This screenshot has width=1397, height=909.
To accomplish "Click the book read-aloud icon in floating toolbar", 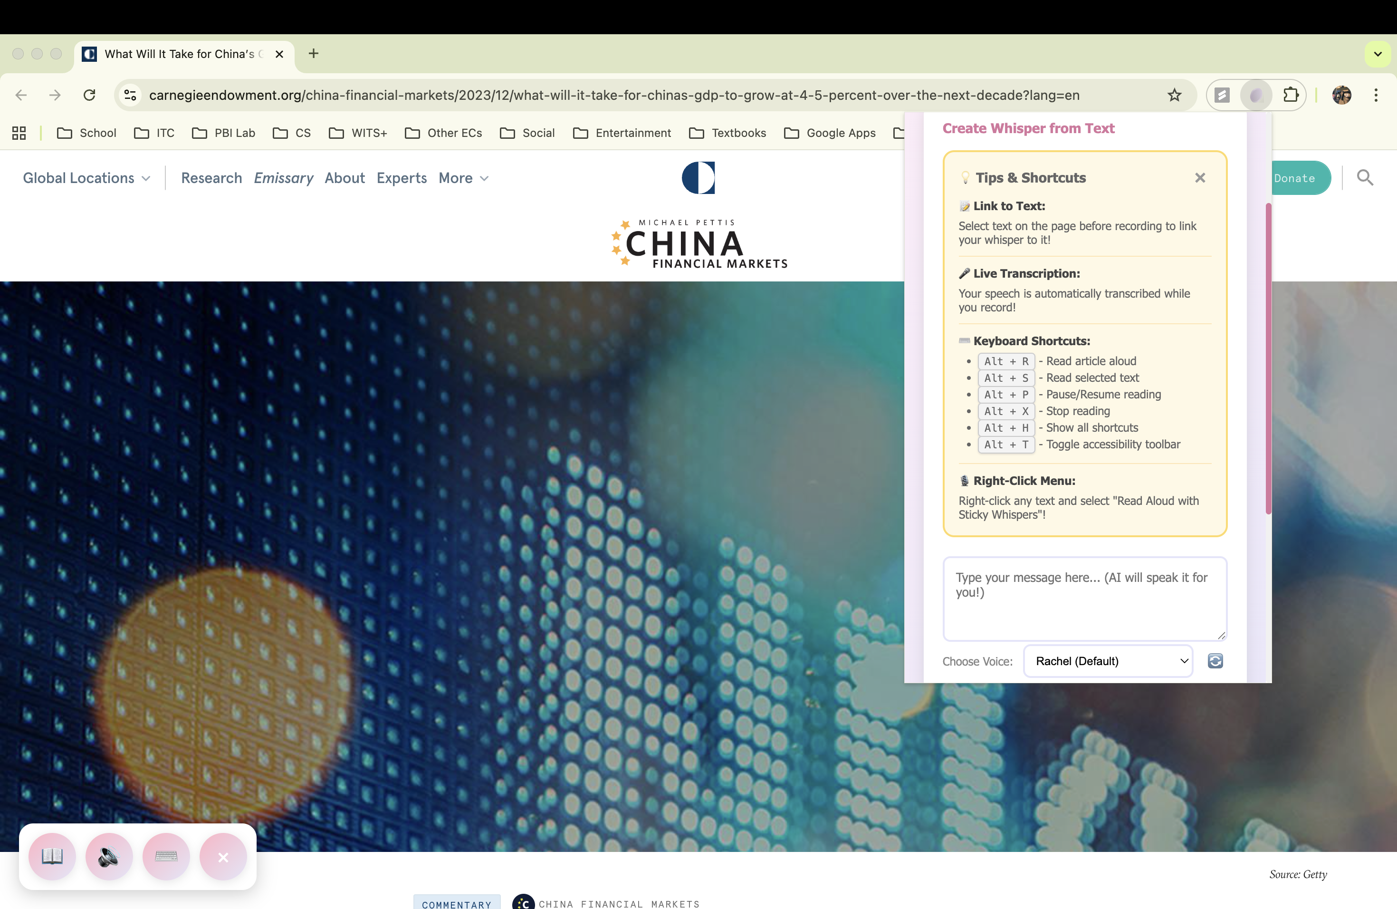I will click(x=52, y=856).
